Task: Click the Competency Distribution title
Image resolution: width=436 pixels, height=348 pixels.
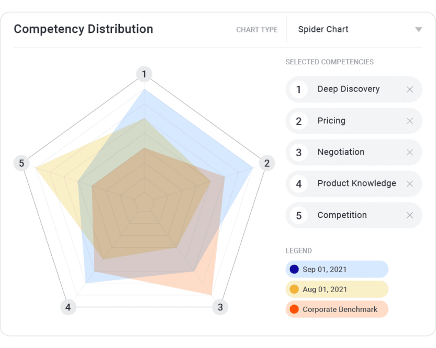Action: pos(83,29)
